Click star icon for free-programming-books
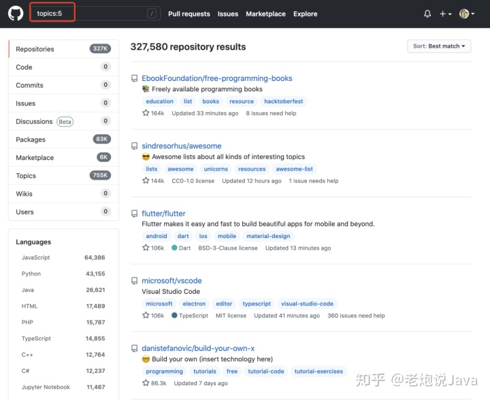 point(146,113)
